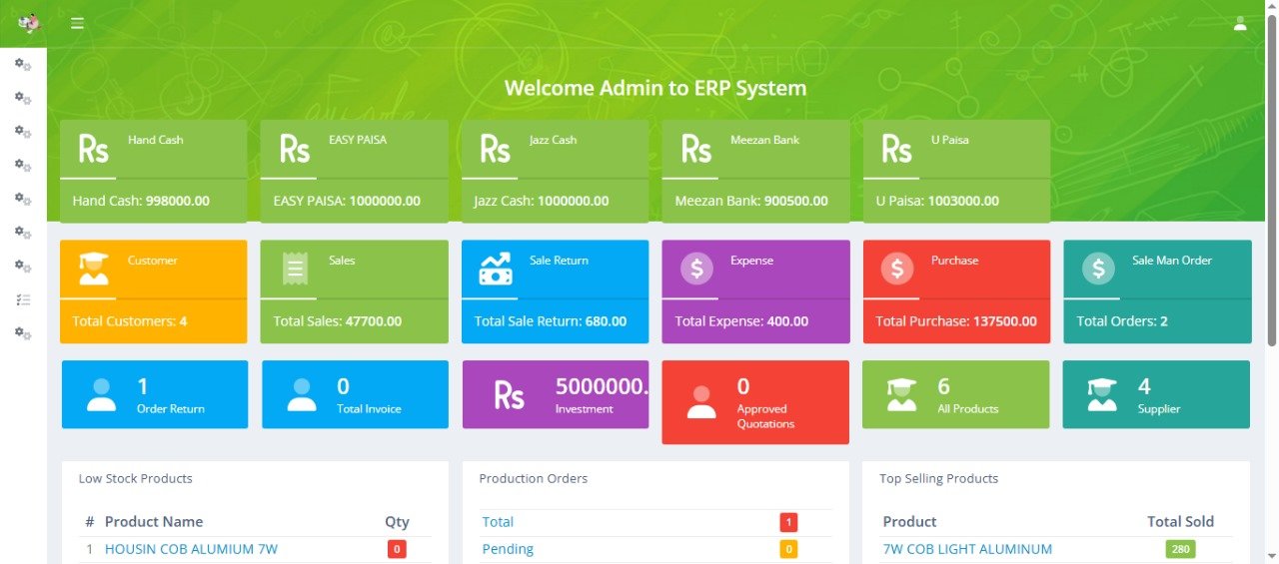Toggle the hamburger sidebar menu
Image resolution: width=1279 pixels, height=564 pixels.
[x=77, y=24]
